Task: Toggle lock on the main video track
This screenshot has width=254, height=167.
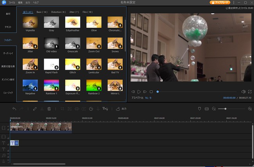Action: 8,129
